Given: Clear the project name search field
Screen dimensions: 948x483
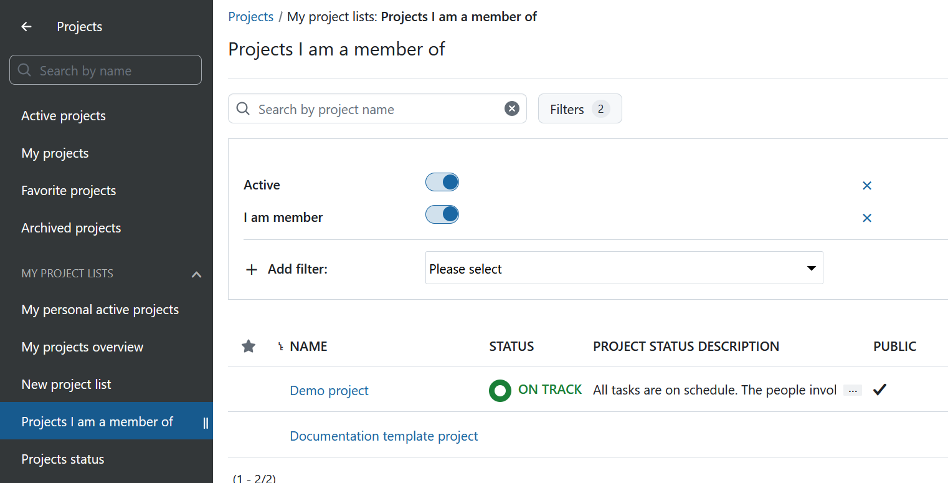Looking at the screenshot, I should point(511,109).
